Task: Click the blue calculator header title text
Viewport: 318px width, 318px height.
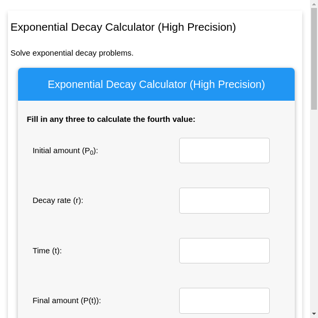Action: (x=156, y=84)
